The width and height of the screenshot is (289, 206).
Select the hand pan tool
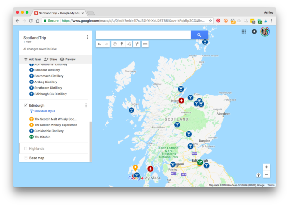tap(115, 44)
